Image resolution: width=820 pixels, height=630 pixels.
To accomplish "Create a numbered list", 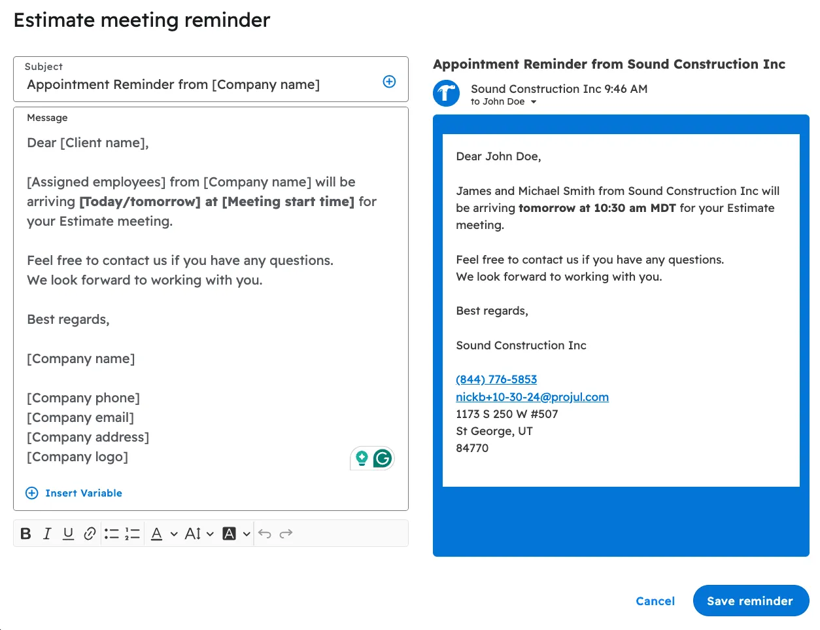I will (132, 533).
